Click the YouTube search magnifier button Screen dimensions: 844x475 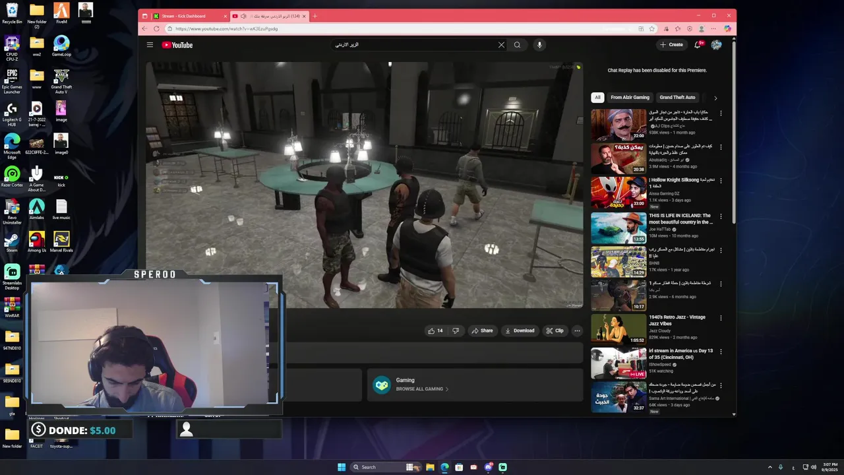pos(518,45)
